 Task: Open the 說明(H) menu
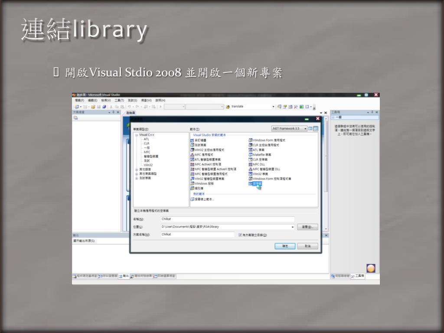coord(160,101)
